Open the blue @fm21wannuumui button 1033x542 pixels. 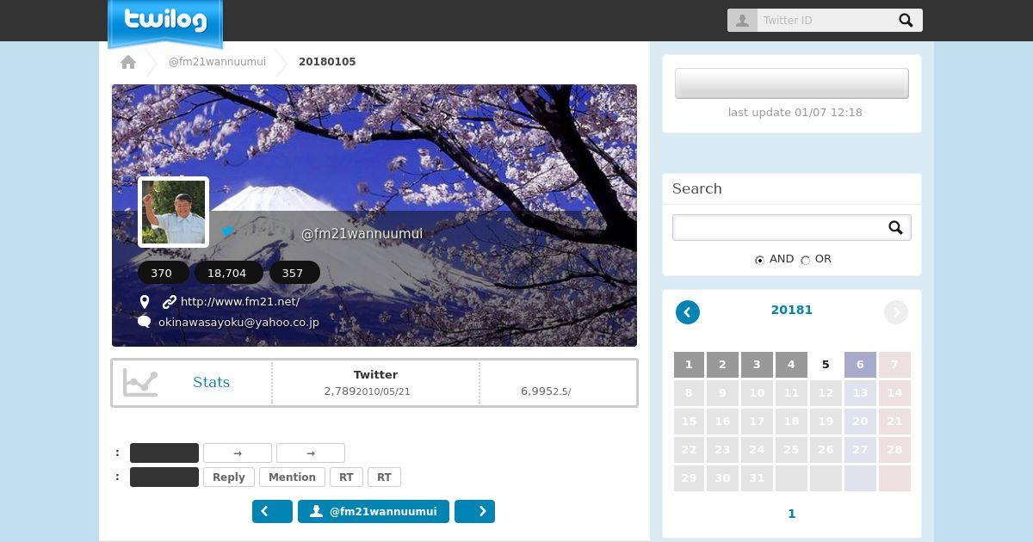click(374, 512)
